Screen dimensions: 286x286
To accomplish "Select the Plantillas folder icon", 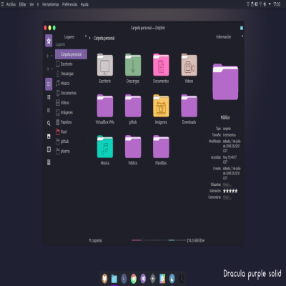I will 161,147.
